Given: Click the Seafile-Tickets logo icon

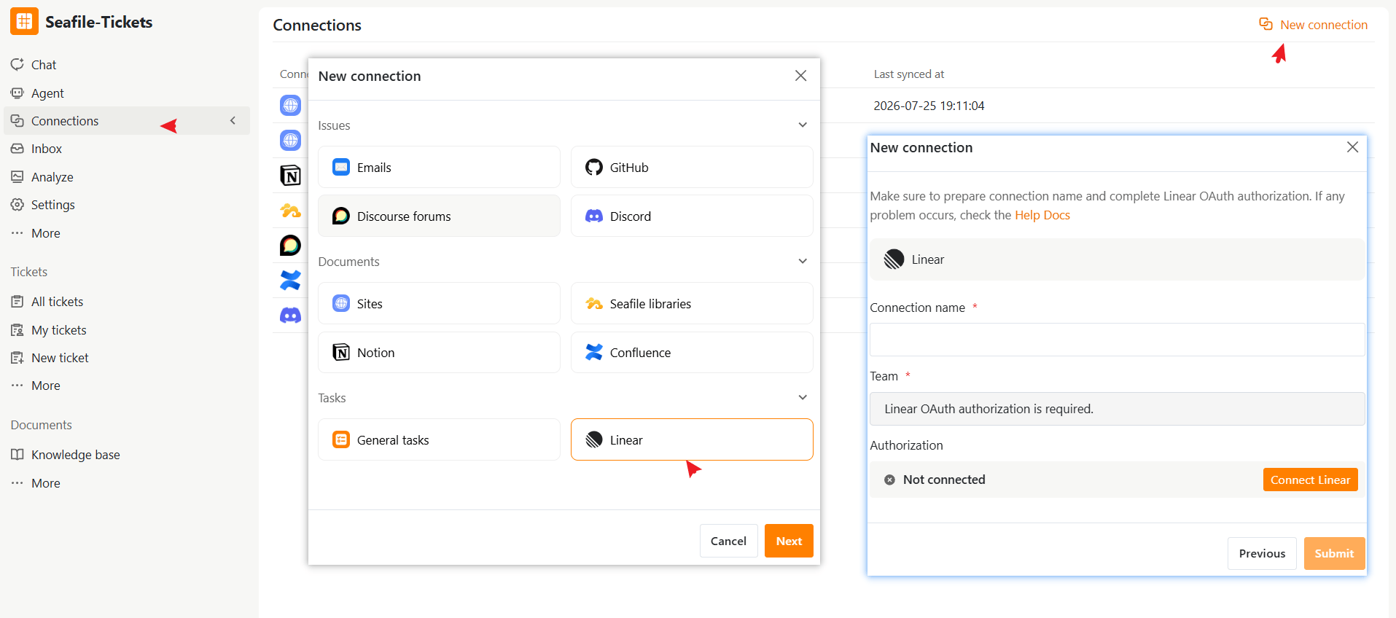Looking at the screenshot, I should click(24, 22).
